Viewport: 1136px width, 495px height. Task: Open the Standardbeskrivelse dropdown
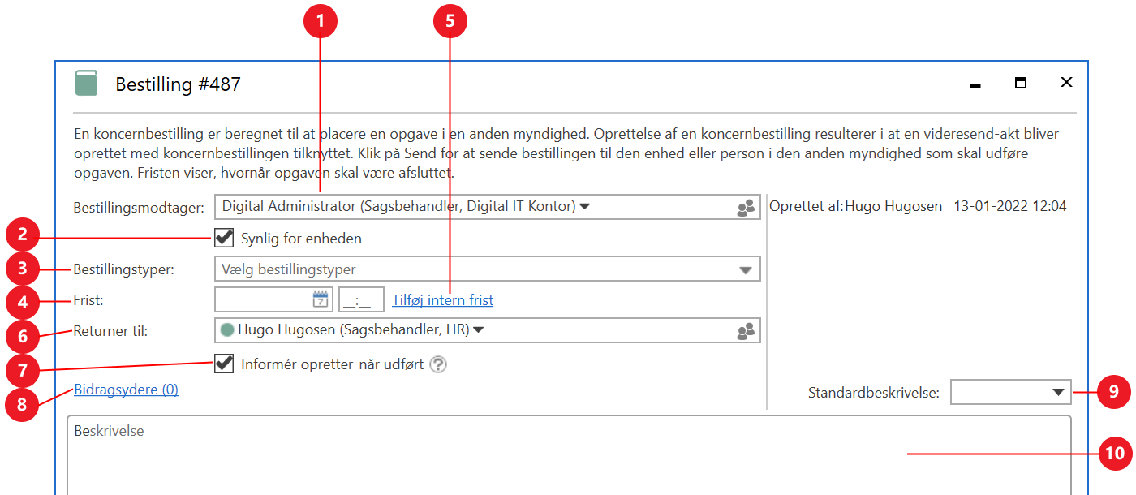pyautogui.click(x=1057, y=393)
